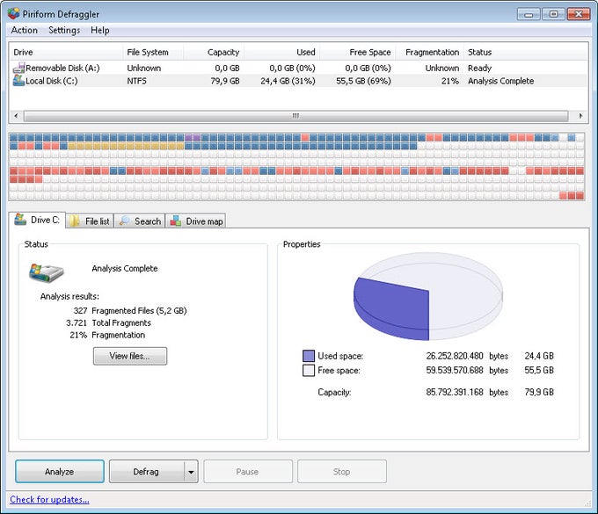Sort by the Capacity column header
This screenshot has width=598, height=514.
click(x=214, y=52)
